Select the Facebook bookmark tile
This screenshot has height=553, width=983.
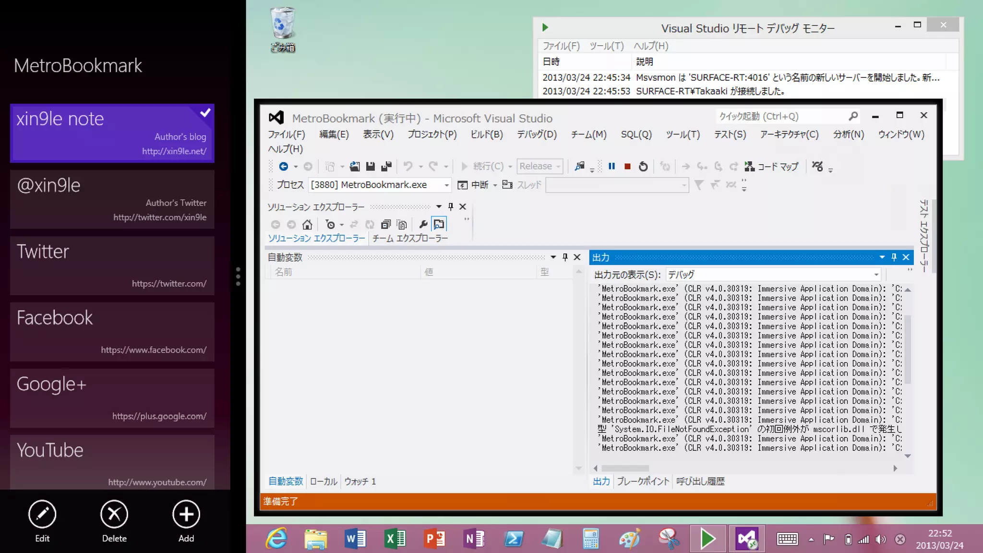112,332
